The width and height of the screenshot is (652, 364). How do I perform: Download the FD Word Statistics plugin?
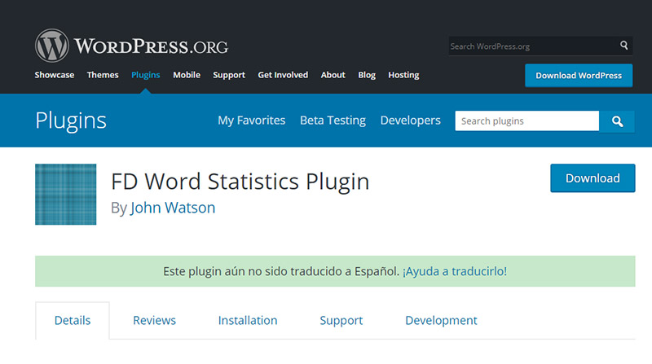pyautogui.click(x=593, y=178)
